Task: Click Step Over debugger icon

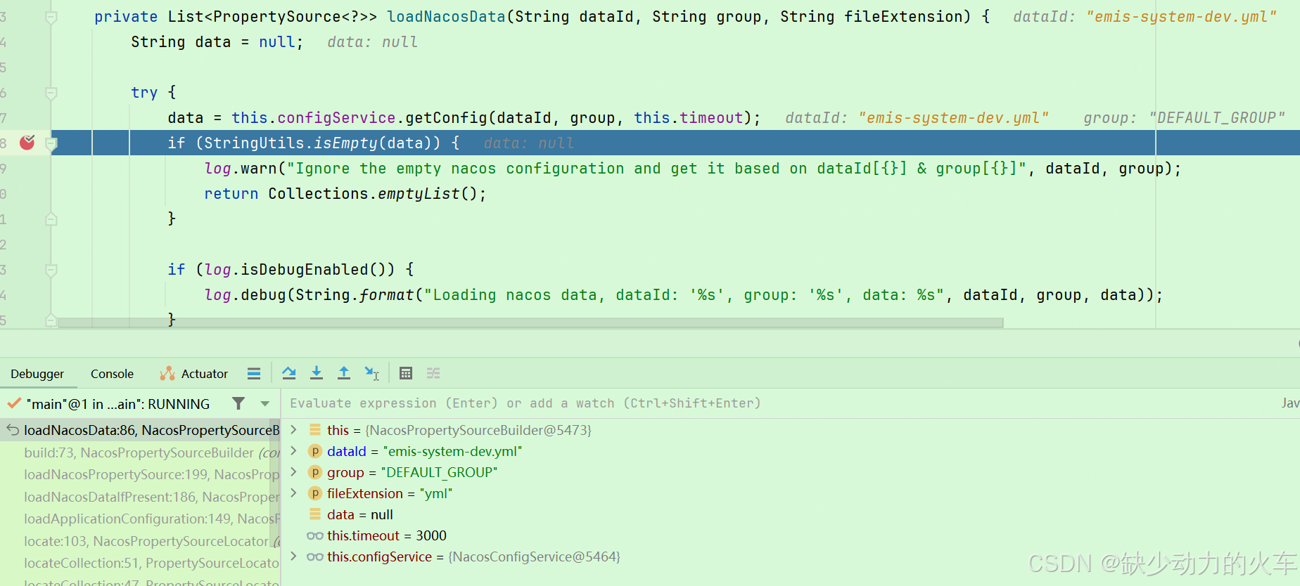Action: pos(289,373)
